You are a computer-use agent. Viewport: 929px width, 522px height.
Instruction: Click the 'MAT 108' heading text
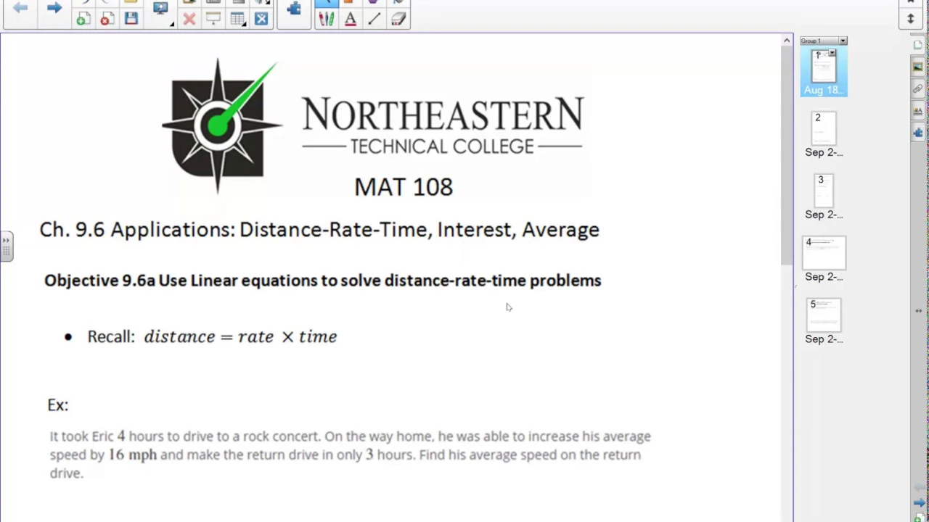click(404, 187)
